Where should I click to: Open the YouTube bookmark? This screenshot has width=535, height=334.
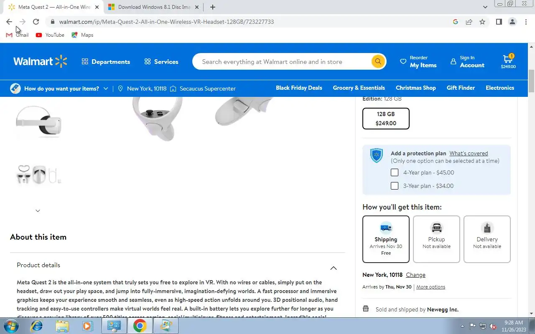tap(50, 35)
